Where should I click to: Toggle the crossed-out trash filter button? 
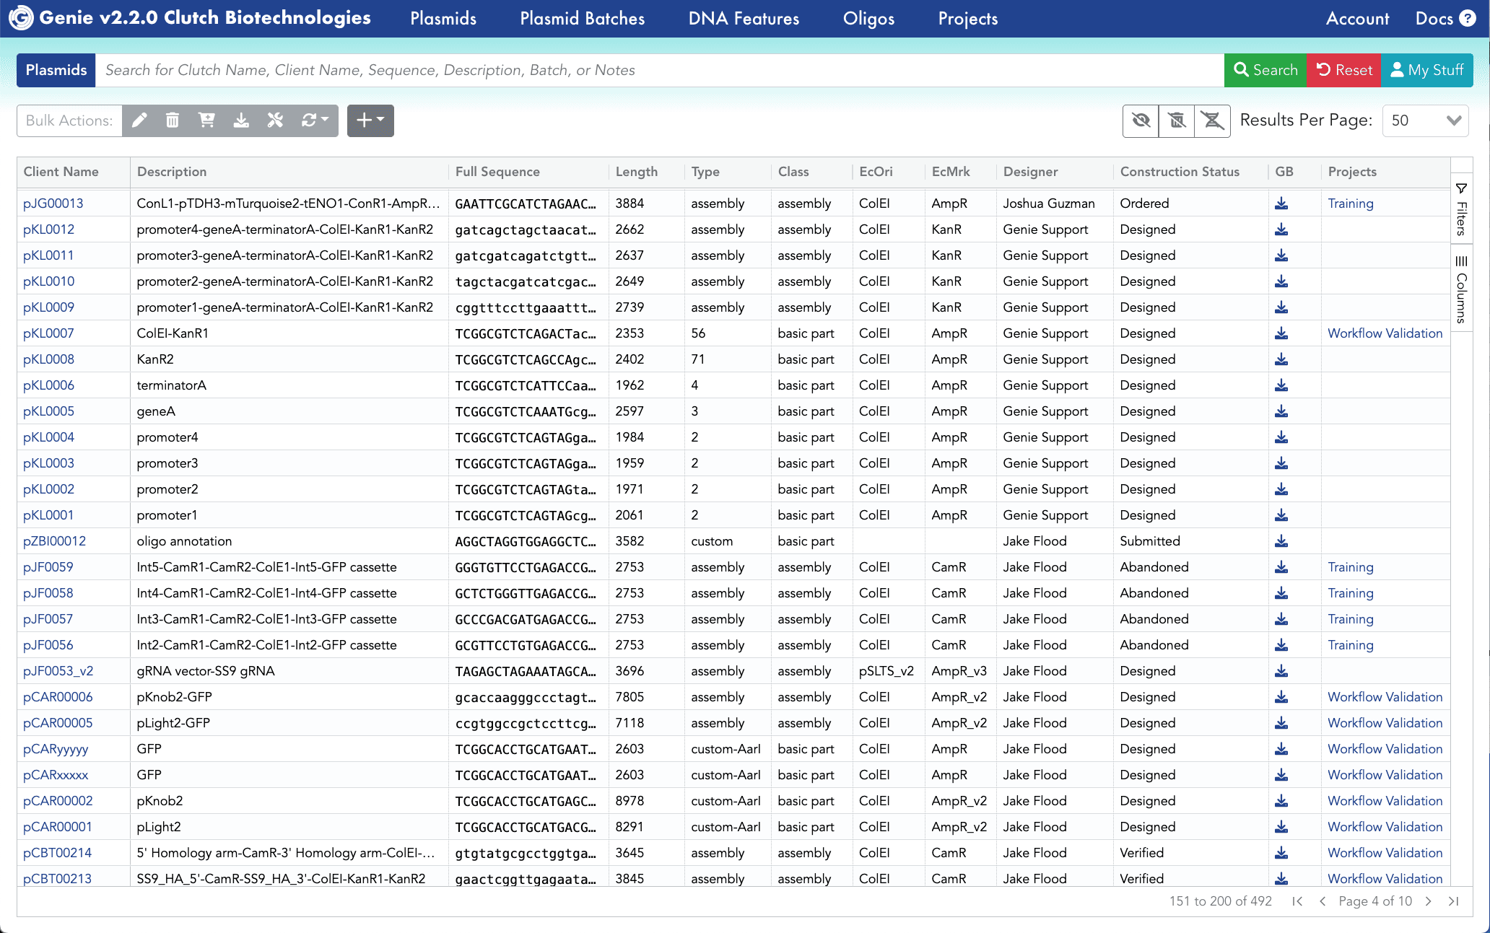pyautogui.click(x=1177, y=121)
